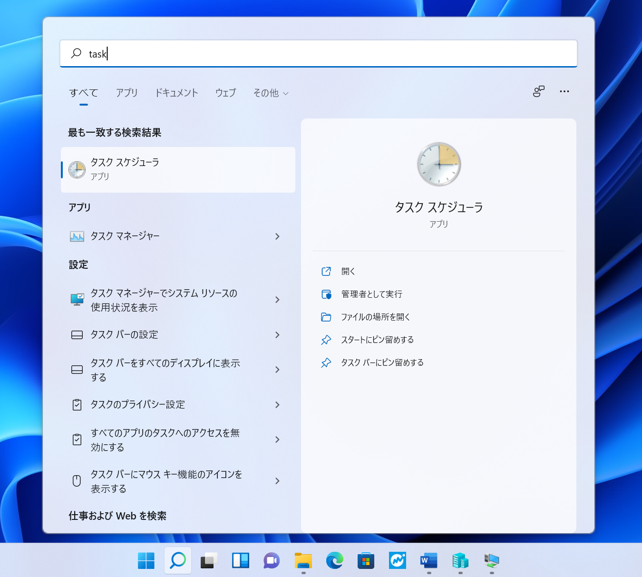Click 開く to launch Task Scheduler
The image size is (642, 577).
click(x=348, y=271)
